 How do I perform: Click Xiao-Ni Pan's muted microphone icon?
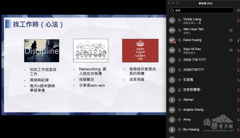click(x=238, y=50)
